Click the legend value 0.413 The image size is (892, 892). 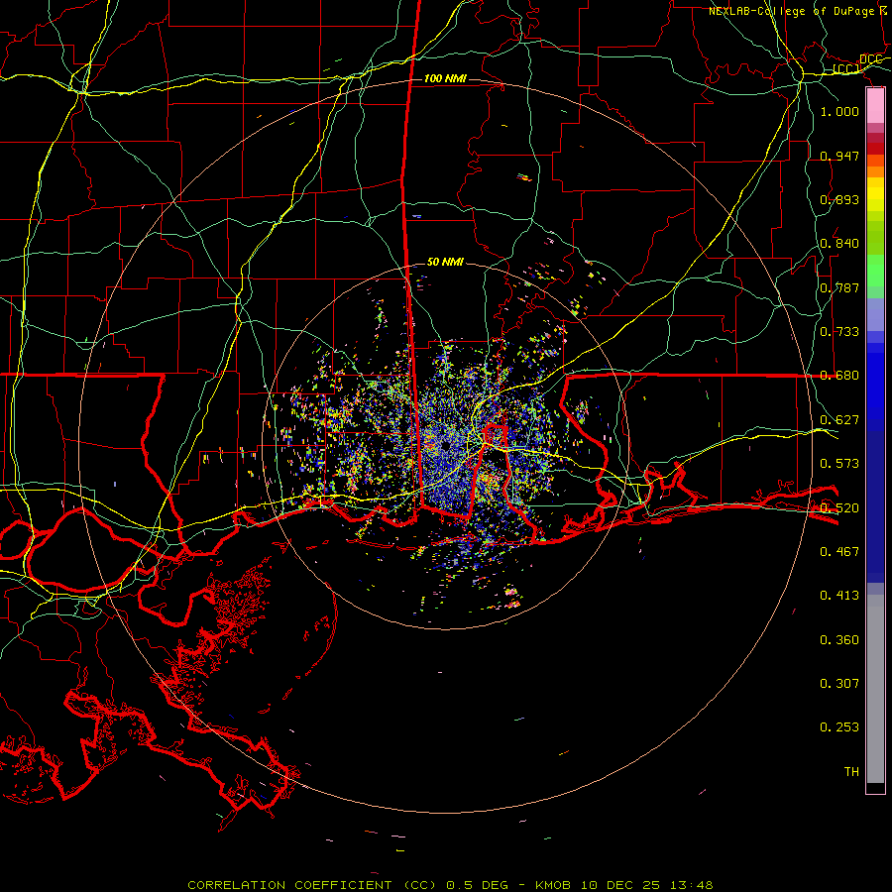coord(839,595)
